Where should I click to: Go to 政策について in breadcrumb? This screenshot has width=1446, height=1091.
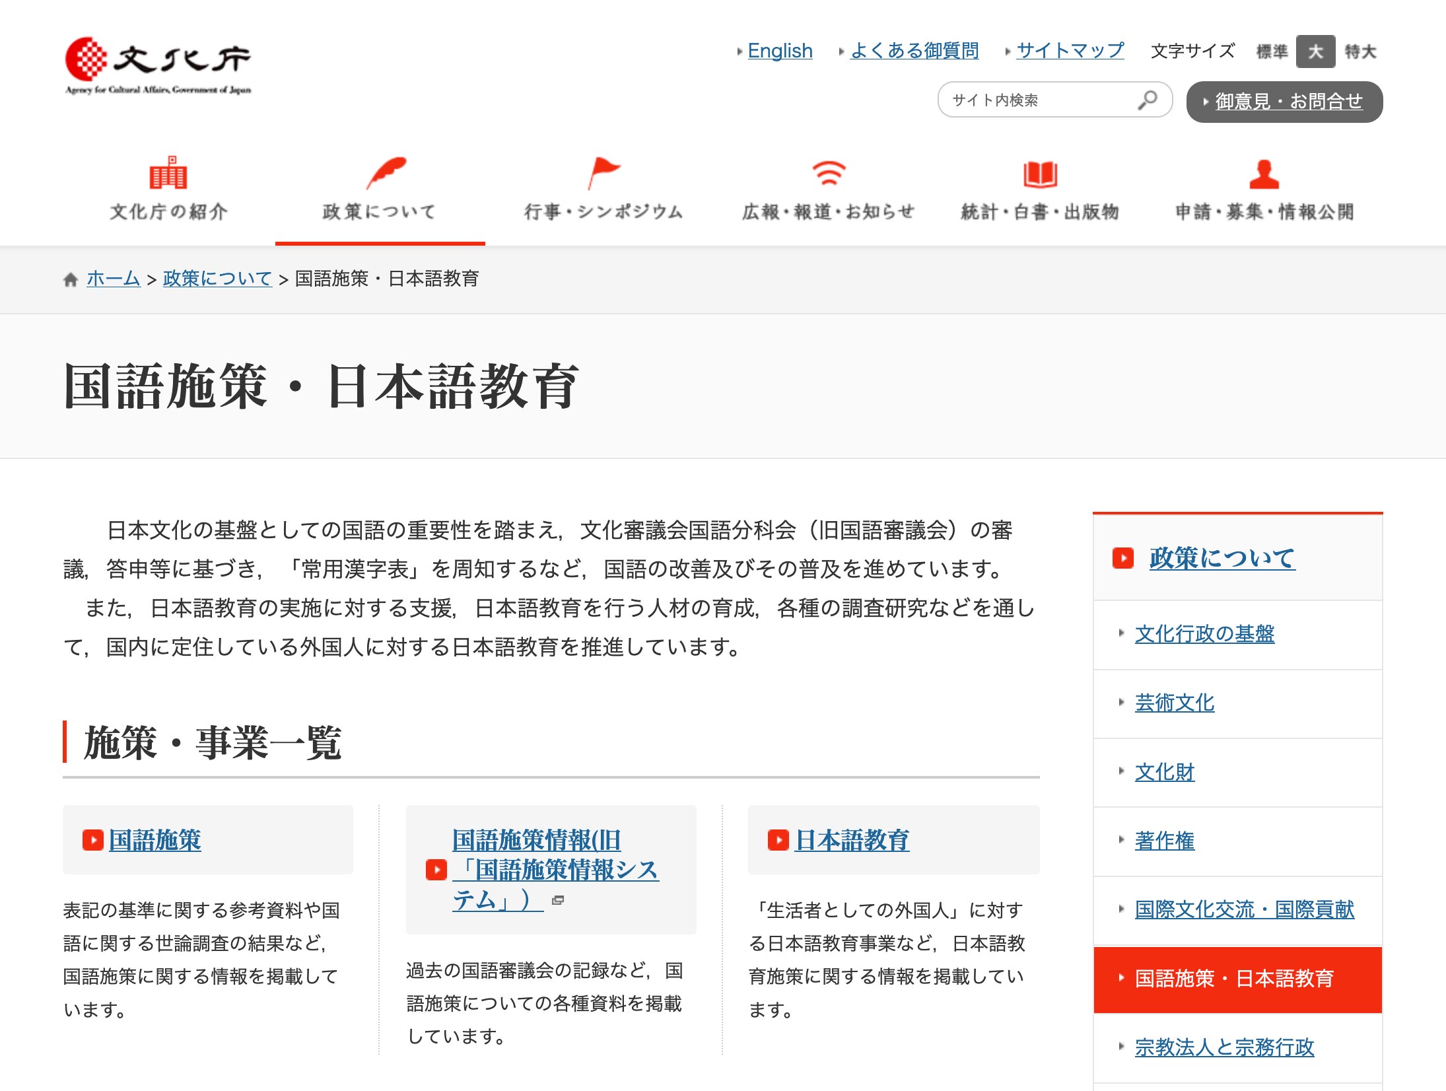(x=217, y=279)
